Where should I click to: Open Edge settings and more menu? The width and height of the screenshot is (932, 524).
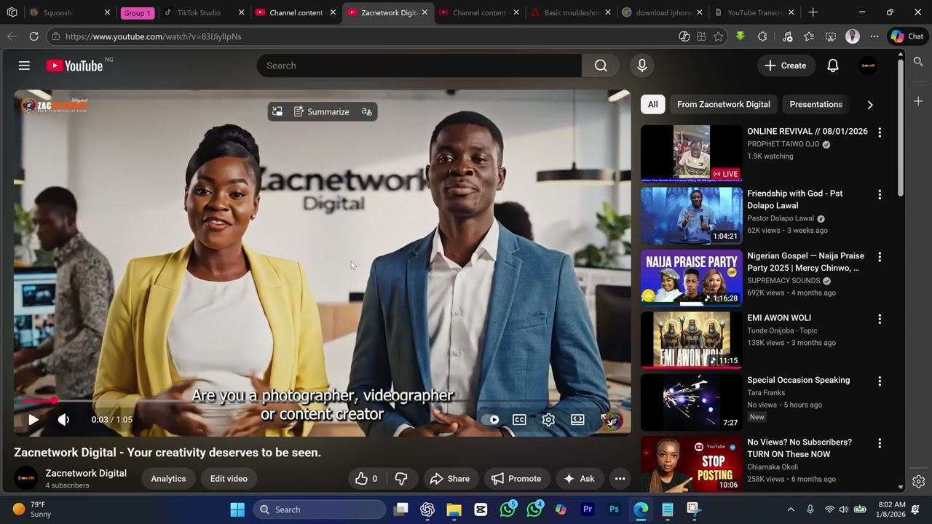coord(874,36)
